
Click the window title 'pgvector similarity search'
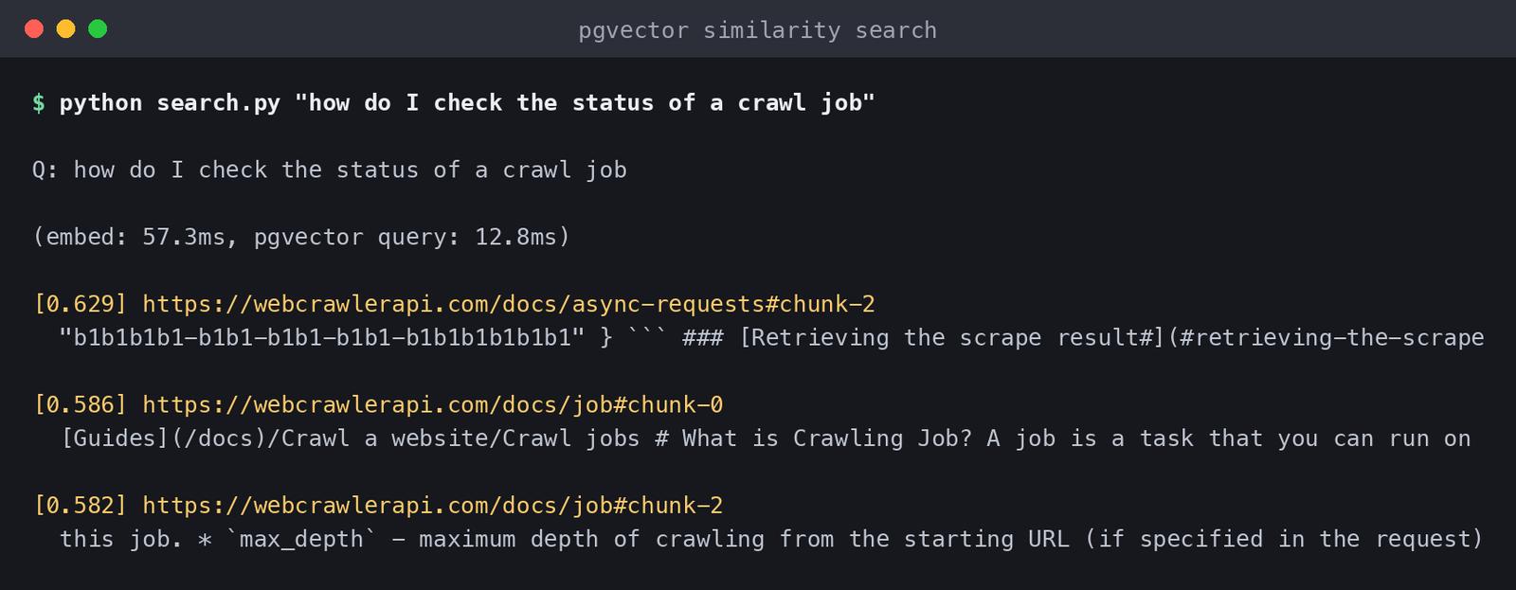[757, 30]
